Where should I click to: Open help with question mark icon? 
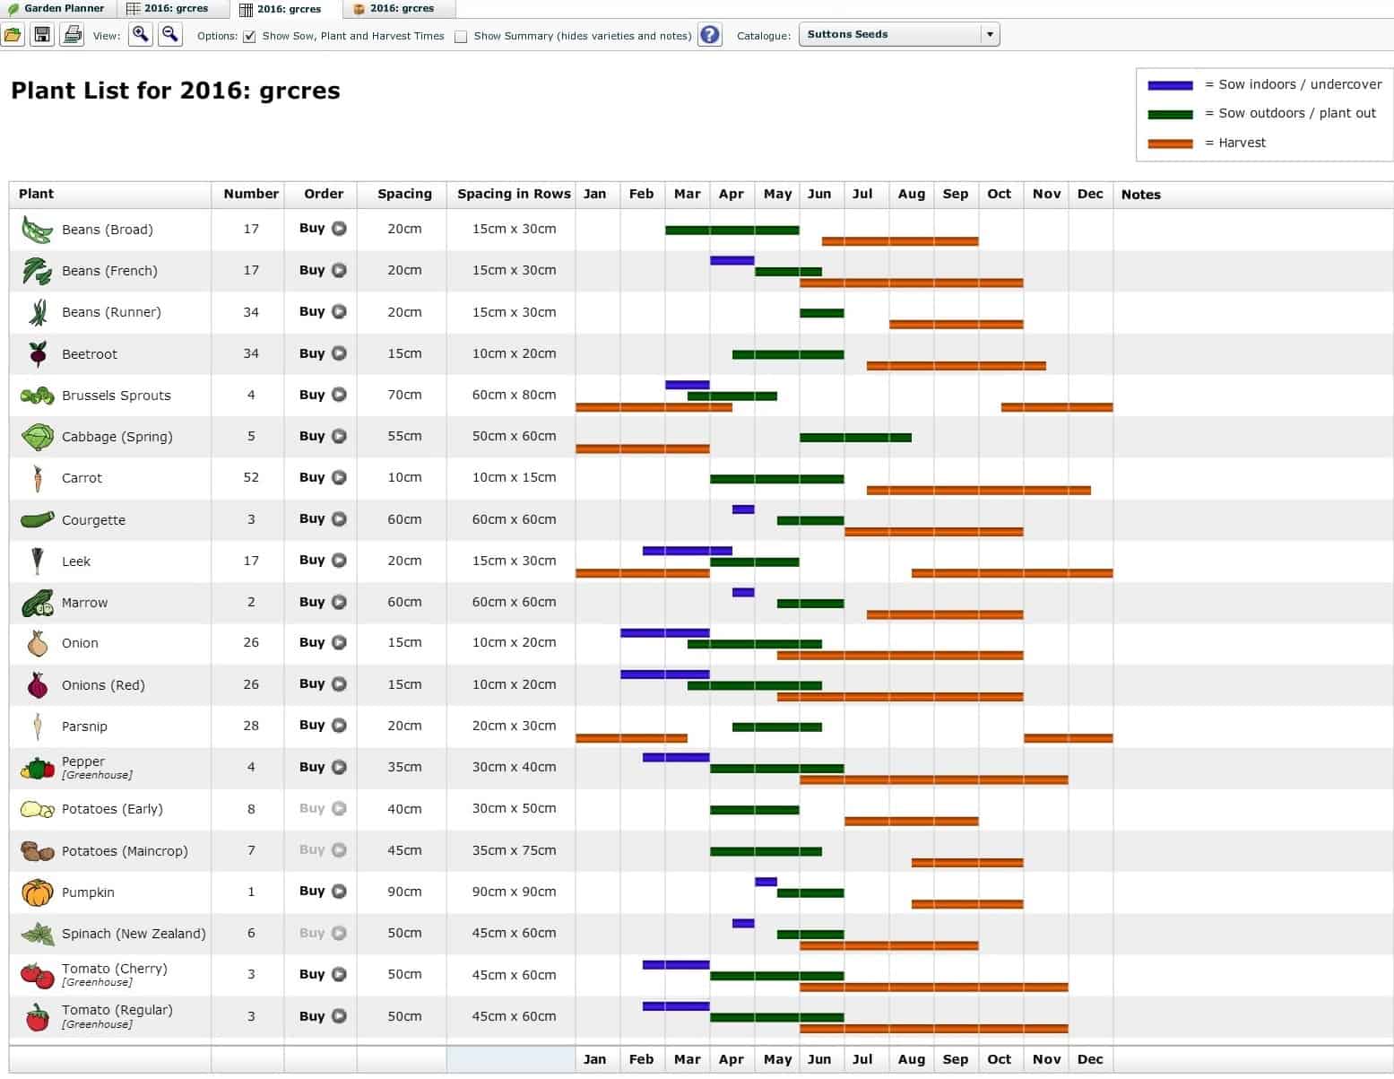click(x=710, y=36)
